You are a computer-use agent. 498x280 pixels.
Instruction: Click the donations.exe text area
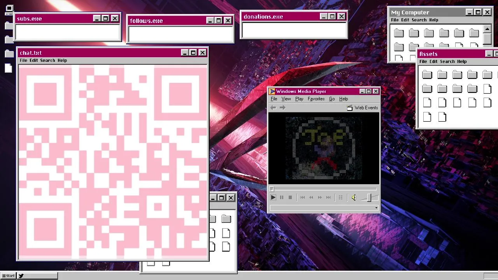coord(294,30)
